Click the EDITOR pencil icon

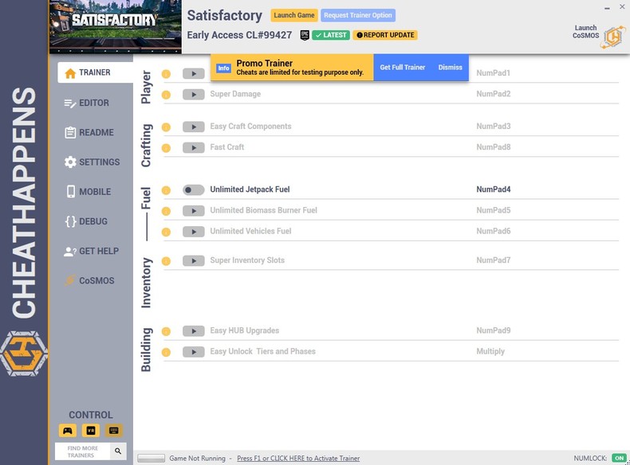[x=70, y=103]
